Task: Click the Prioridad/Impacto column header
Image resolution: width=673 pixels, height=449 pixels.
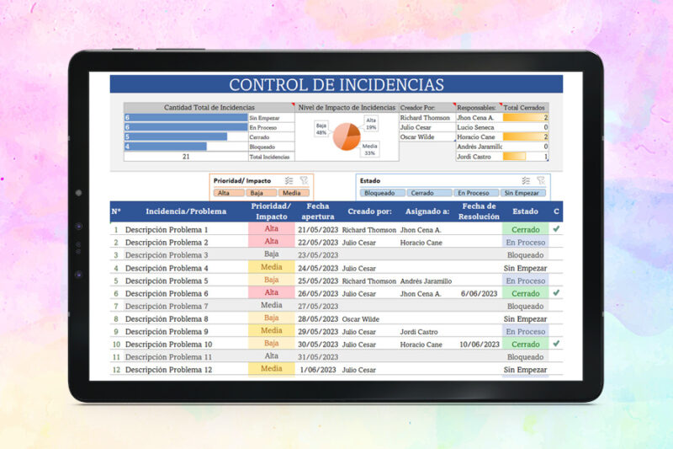Action: point(271,211)
